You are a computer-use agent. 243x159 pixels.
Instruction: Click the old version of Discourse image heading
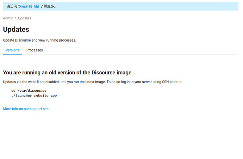tap(67, 72)
